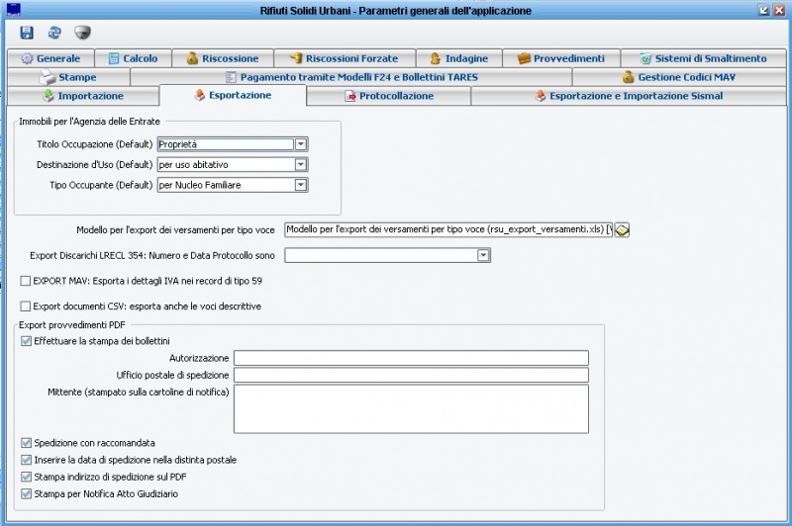Screen dimensions: 792x526
Task: Click the 'Destinazione d'Uso (Default)' label
Action: [x=94, y=164]
